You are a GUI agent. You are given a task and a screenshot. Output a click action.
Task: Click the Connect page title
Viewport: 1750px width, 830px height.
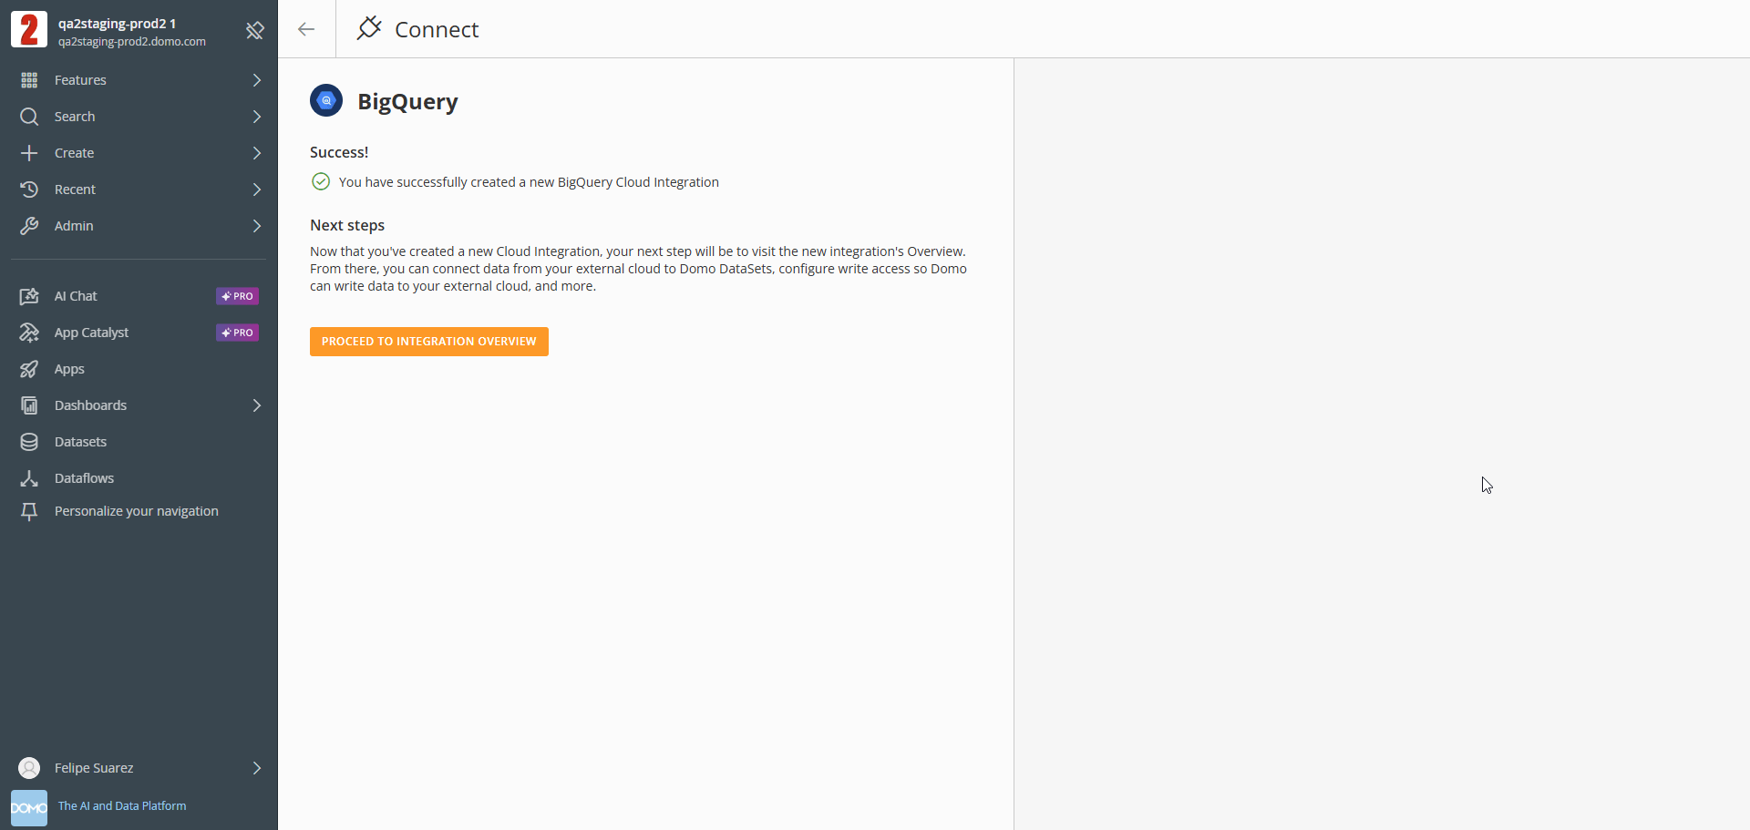[x=437, y=30]
